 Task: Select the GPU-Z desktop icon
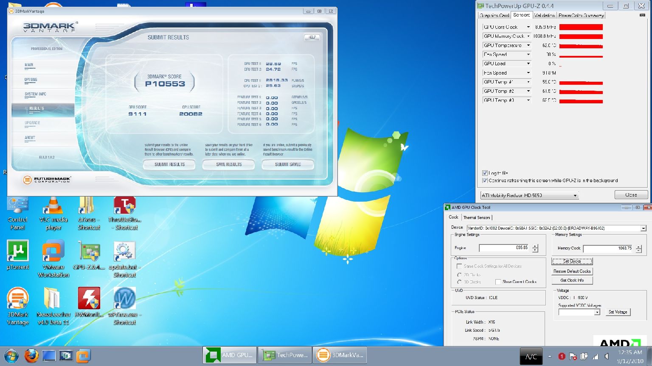[x=89, y=255]
